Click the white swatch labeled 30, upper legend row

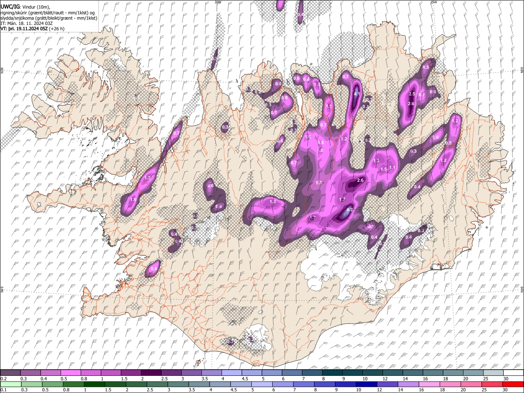tap(513, 373)
